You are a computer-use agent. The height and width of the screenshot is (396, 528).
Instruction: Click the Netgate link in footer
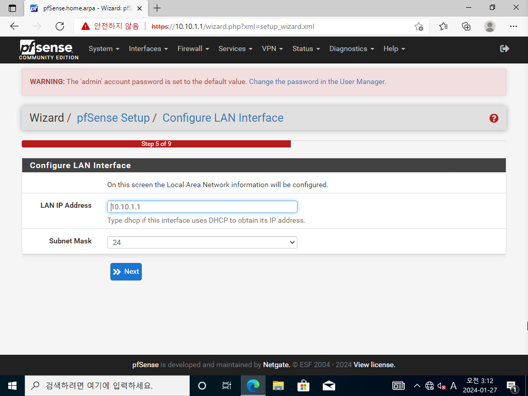tap(276, 365)
